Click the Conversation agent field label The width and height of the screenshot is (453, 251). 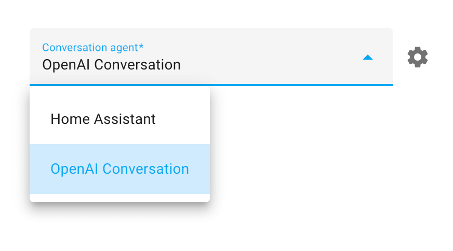(93, 48)
